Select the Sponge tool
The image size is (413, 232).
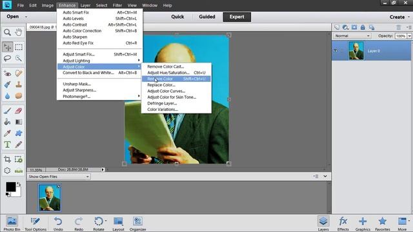pos(19,96)
